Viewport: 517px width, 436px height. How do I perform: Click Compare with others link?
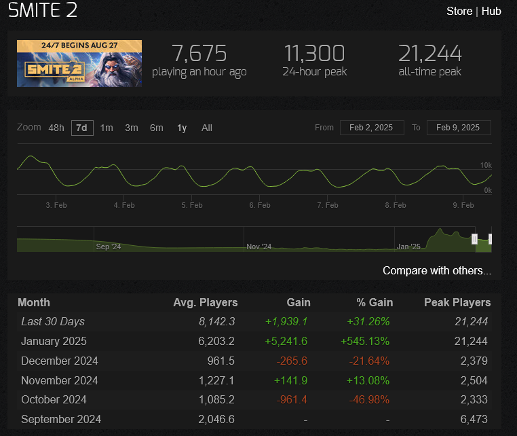pos(437,271)
